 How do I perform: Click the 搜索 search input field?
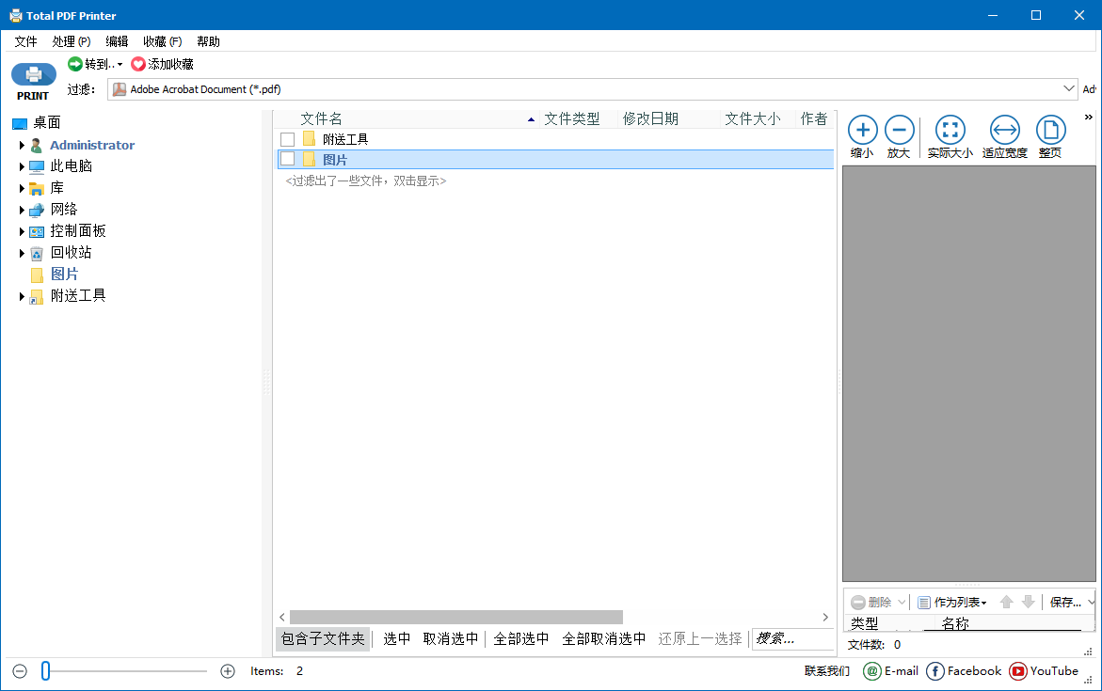click(x=791, y=638)
